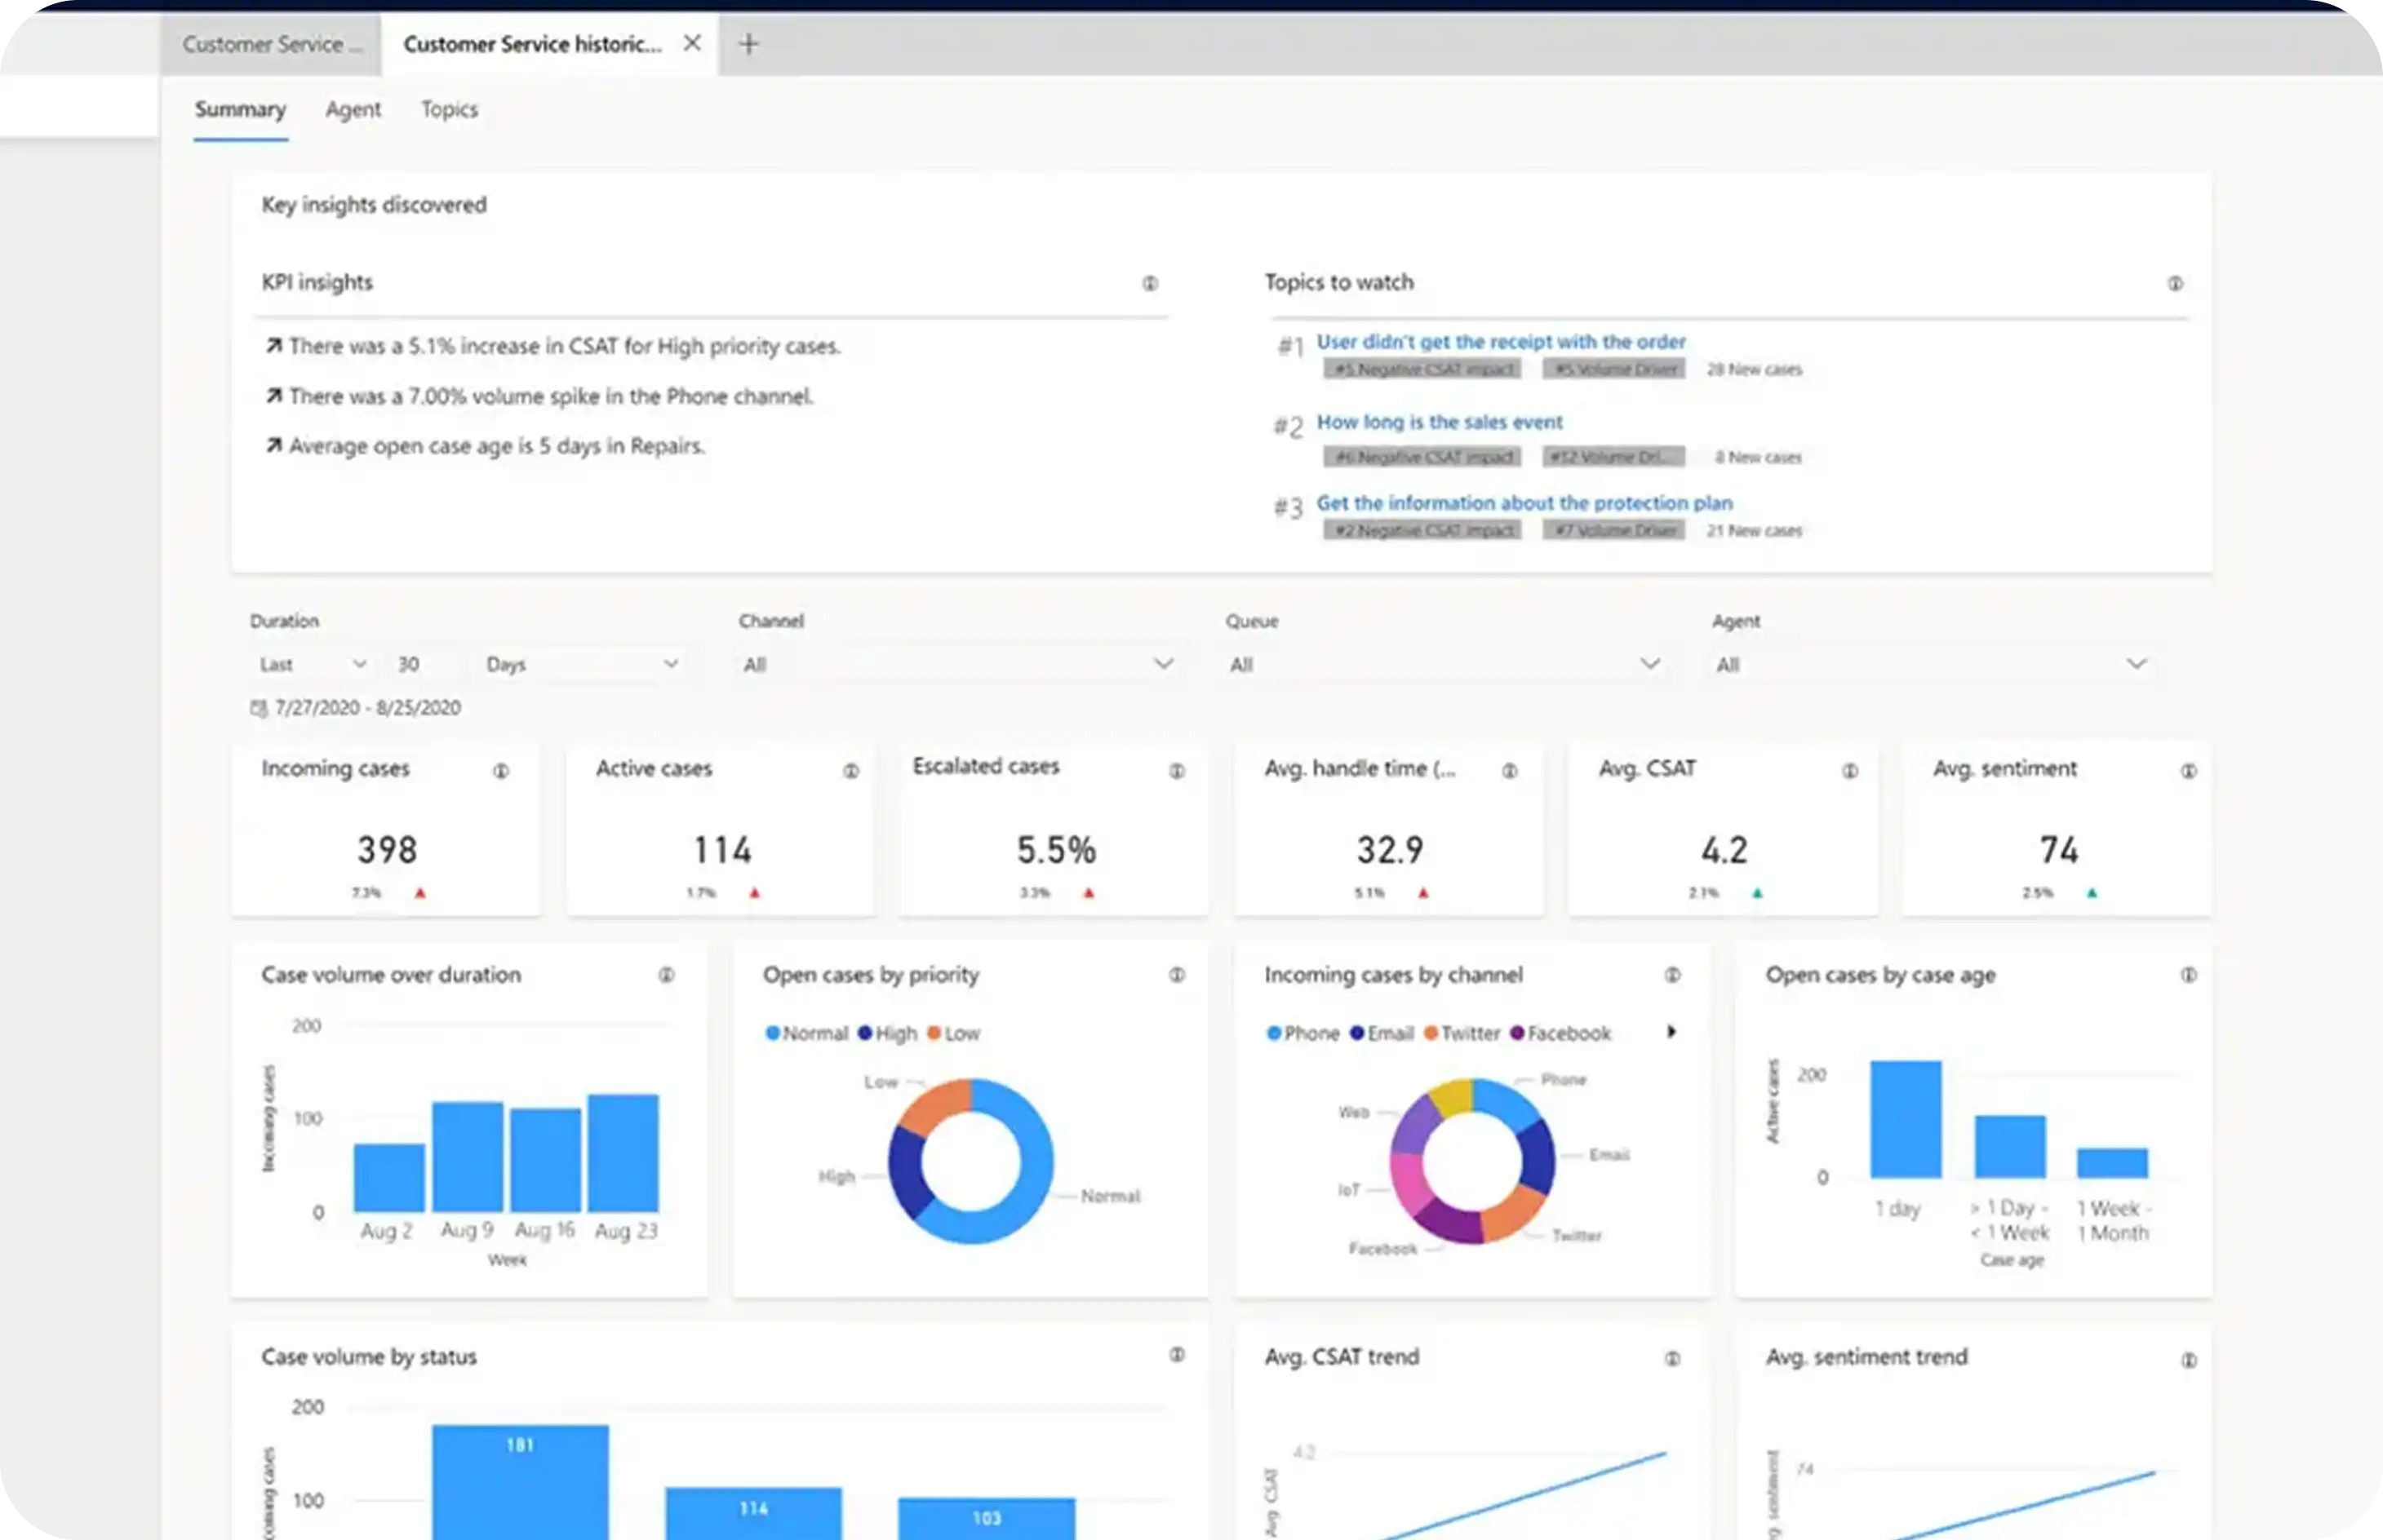Screen dimensions: 2383x1540
Task: Close the Customer Service historic tab
Action: [x=691, y=43]
